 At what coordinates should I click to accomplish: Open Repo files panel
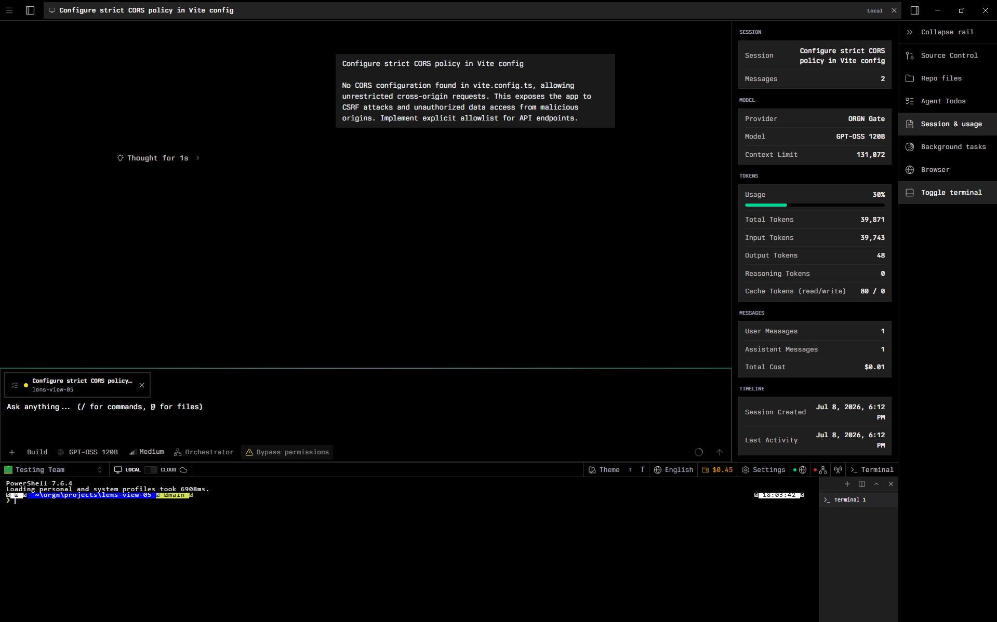tap(947, 78)
